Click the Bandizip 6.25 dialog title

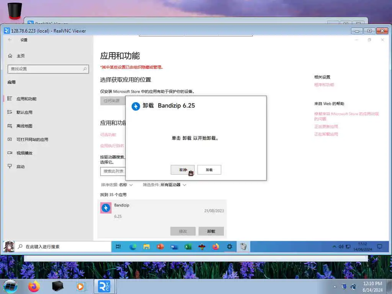(x=169, y=106)
